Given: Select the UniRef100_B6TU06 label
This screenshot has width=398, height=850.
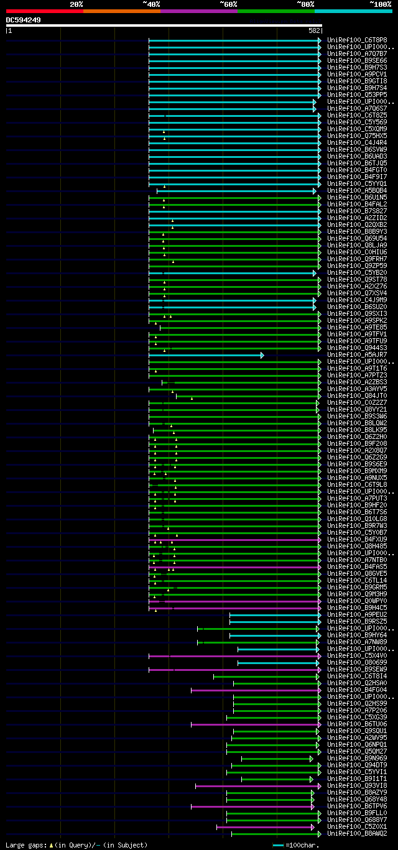Looking at the screenshot, I should [357, 724].
